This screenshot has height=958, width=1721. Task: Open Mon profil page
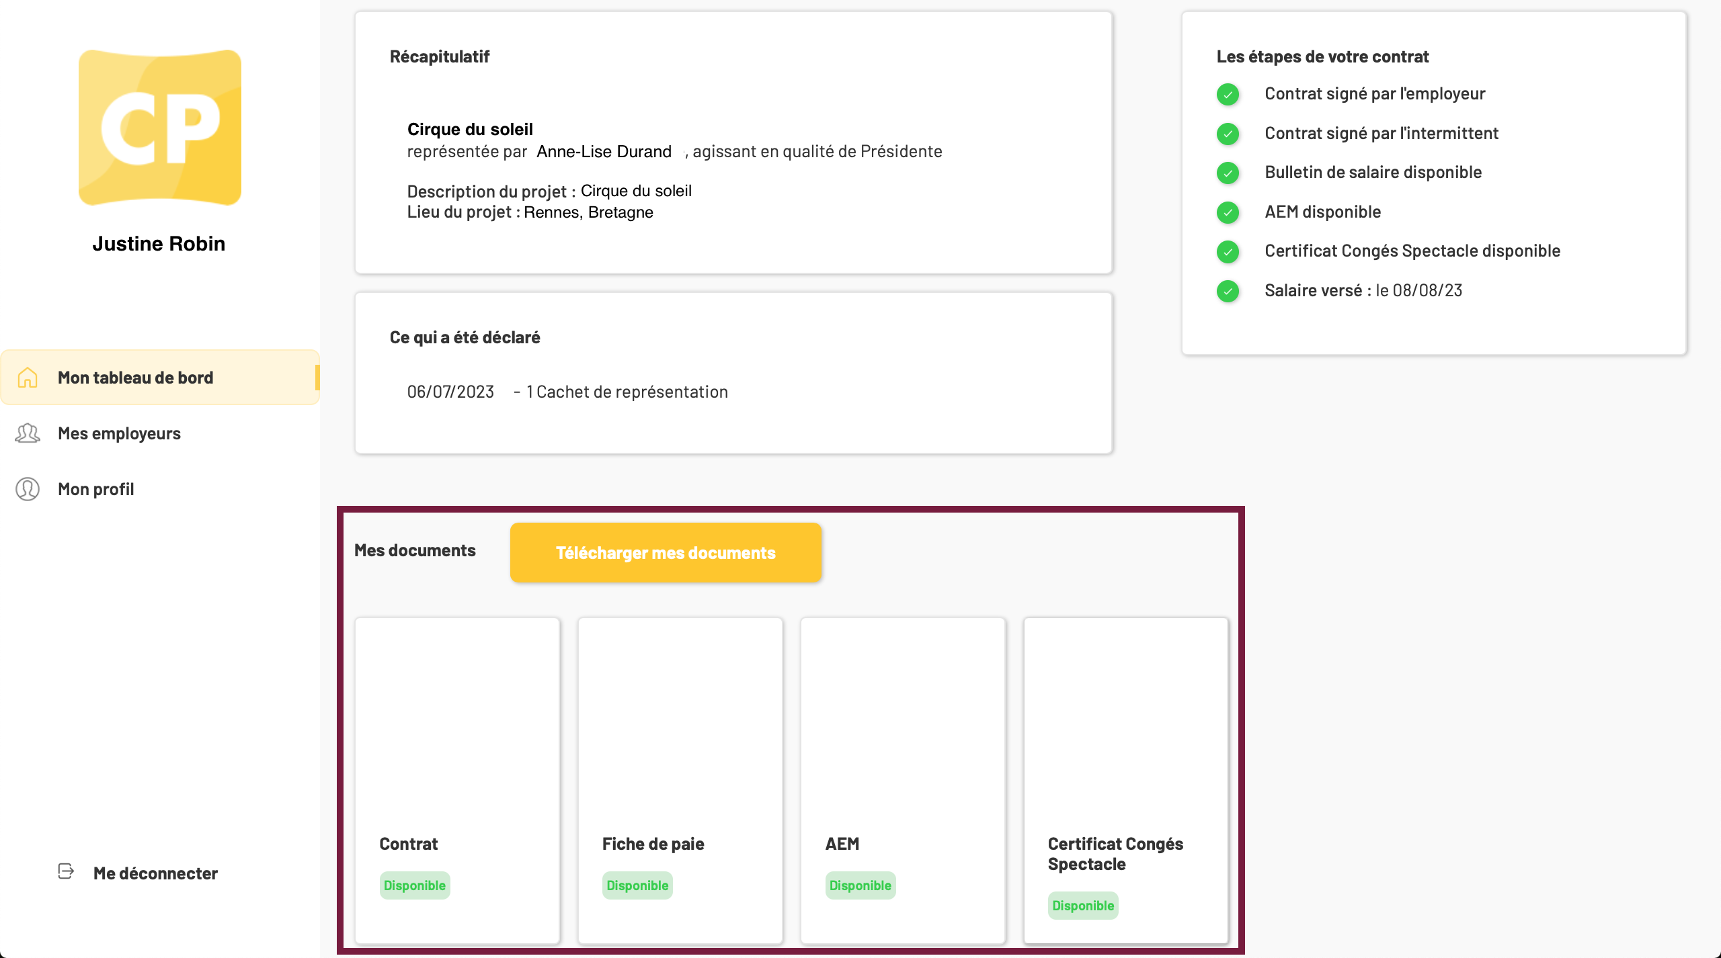pyautogui.click(x=96, y=489)
